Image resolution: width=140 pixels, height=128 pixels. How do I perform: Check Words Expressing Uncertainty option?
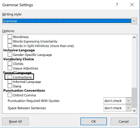pos(10,41)
